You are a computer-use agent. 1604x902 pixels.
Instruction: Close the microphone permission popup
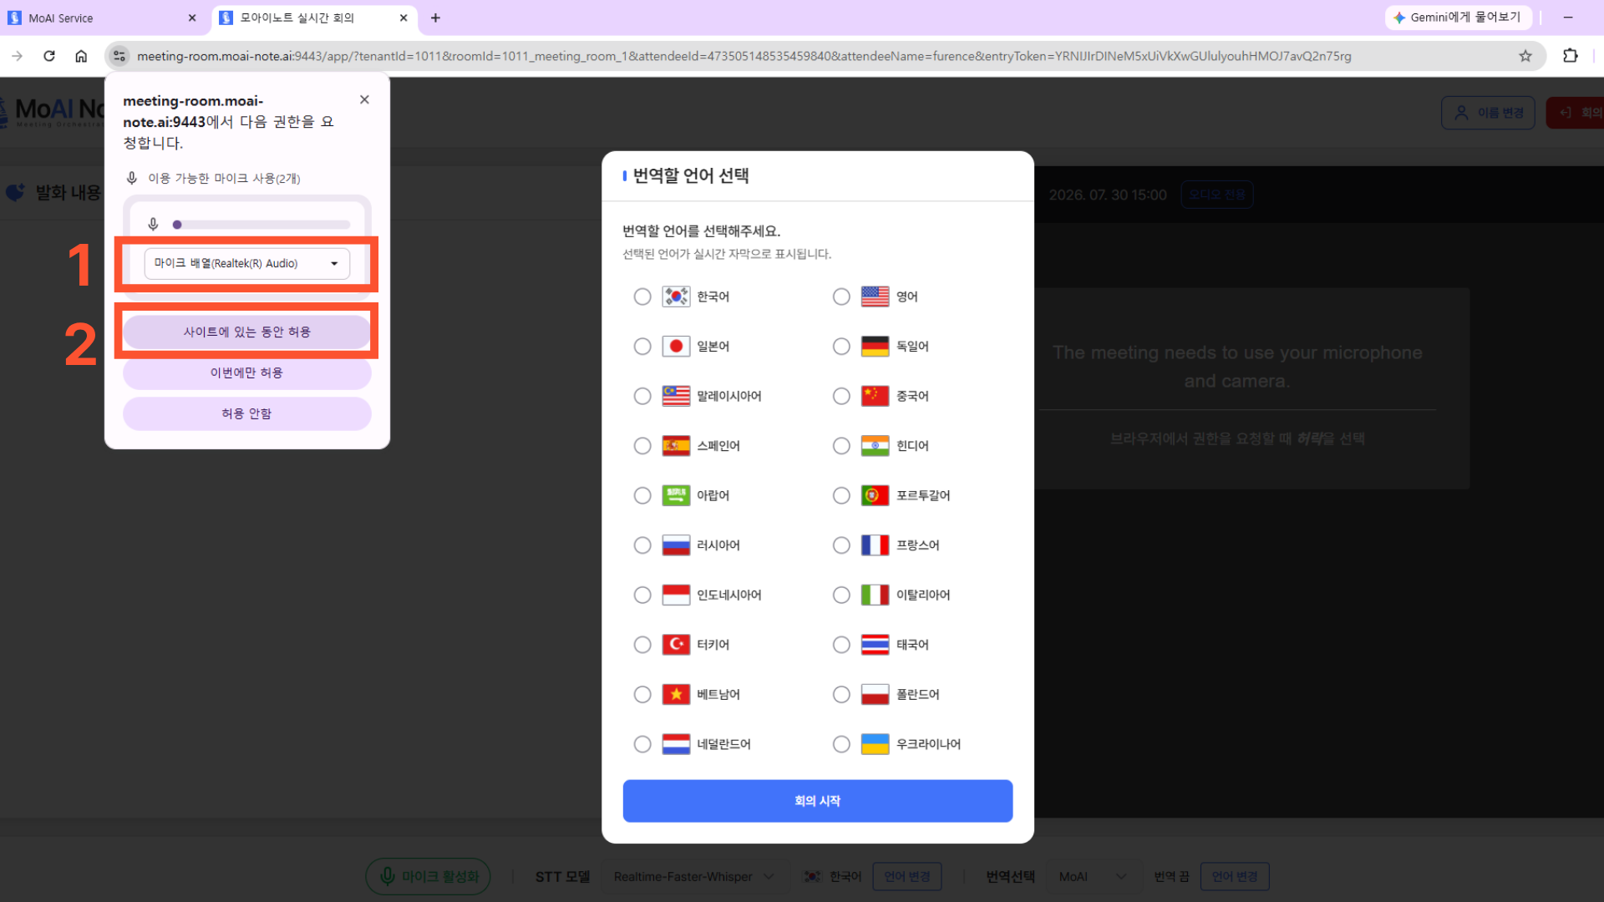[364, 99]
